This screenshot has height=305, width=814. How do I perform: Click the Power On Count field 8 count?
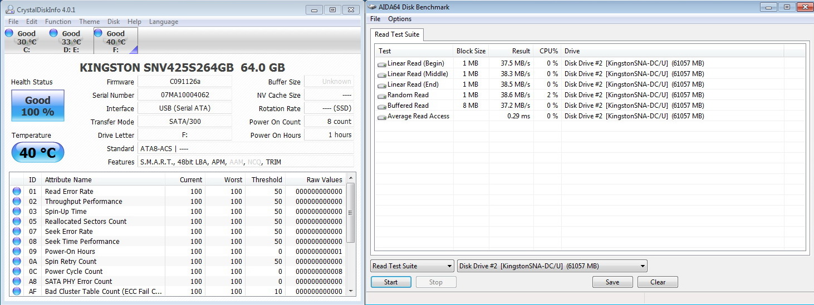(x=329, y=122)
